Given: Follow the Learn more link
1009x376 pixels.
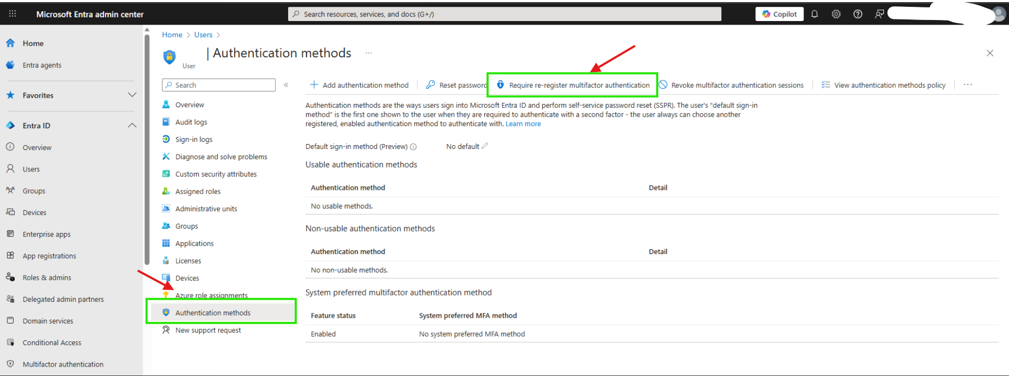Looking at the screenshot, I should (x=523, y=124).
